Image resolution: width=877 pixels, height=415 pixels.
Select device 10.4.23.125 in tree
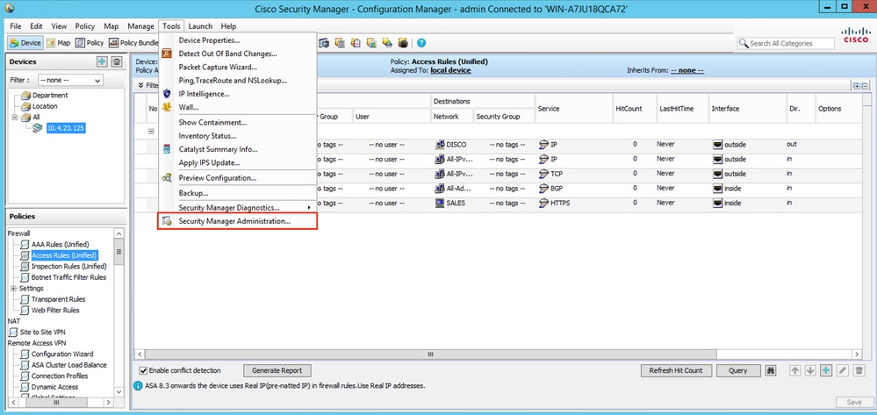coord(66,128)
